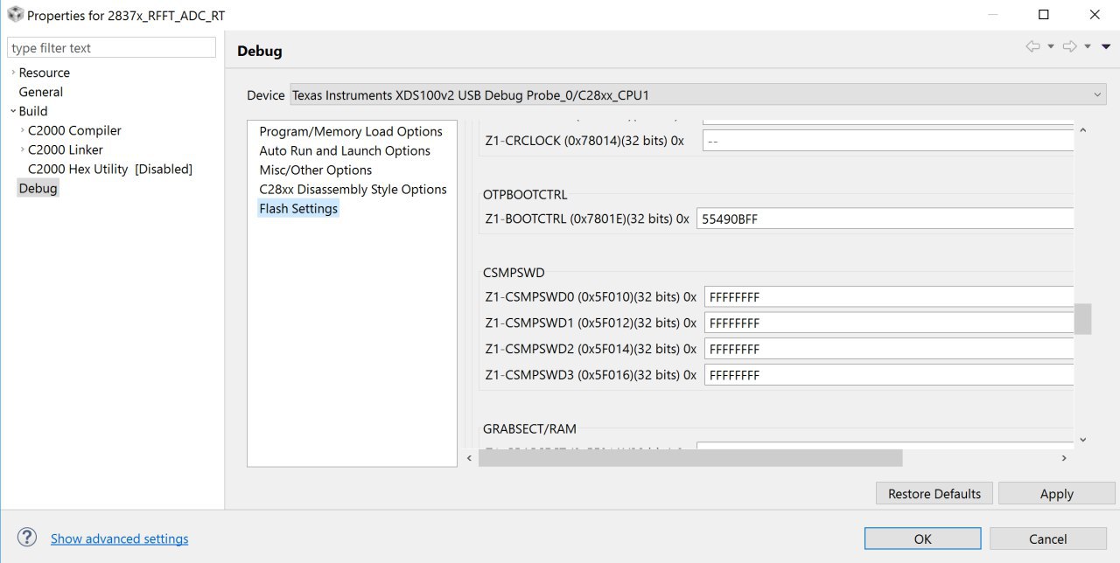Open the Show advanced settings link

tap(119, 539)
